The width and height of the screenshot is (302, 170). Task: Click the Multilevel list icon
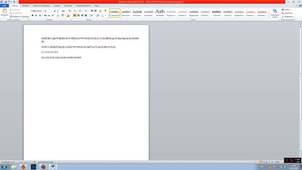(86, 11)
